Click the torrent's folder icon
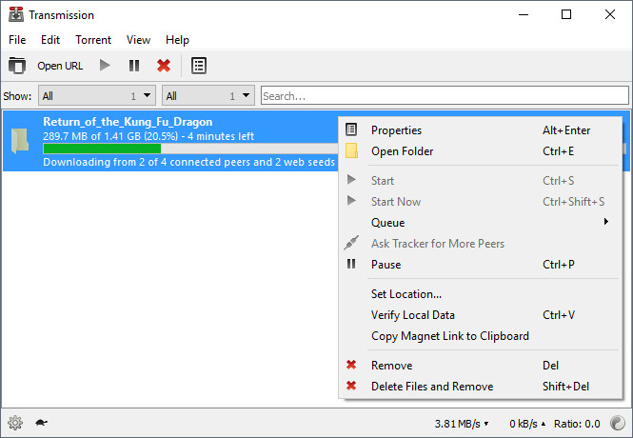The width and height of the screenshot is (633, 438). click(x=21, y=141)
